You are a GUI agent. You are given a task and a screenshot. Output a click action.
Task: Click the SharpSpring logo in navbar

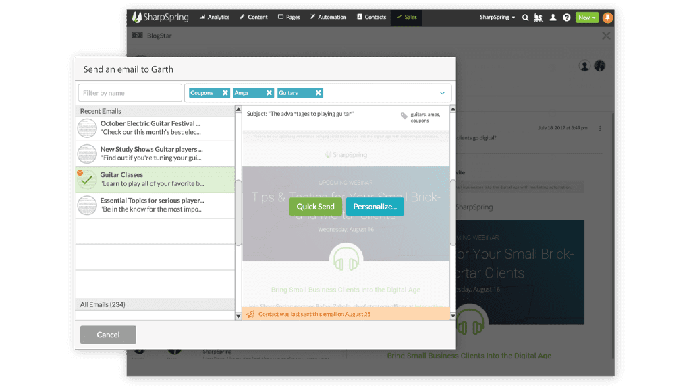(161, 17)
